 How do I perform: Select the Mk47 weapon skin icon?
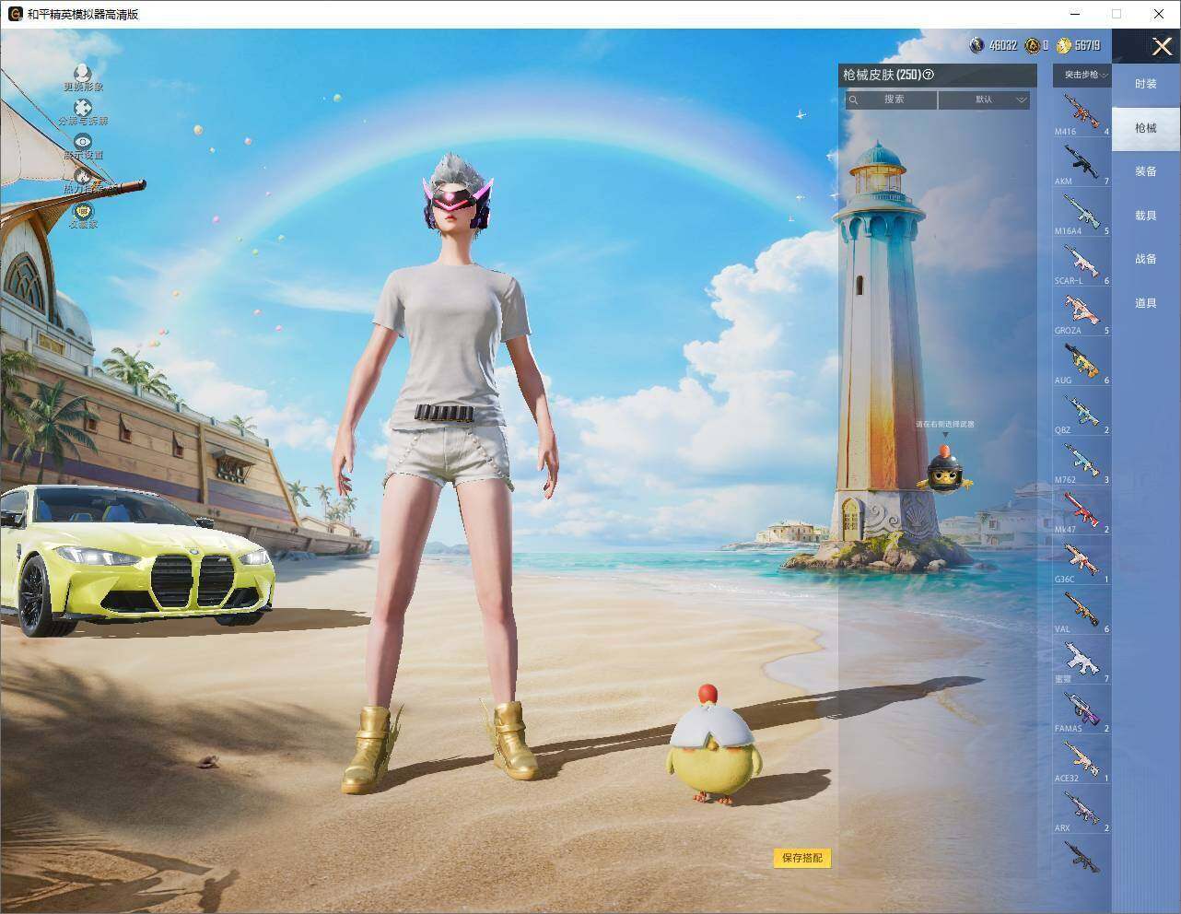click(x=1082, y=511)
